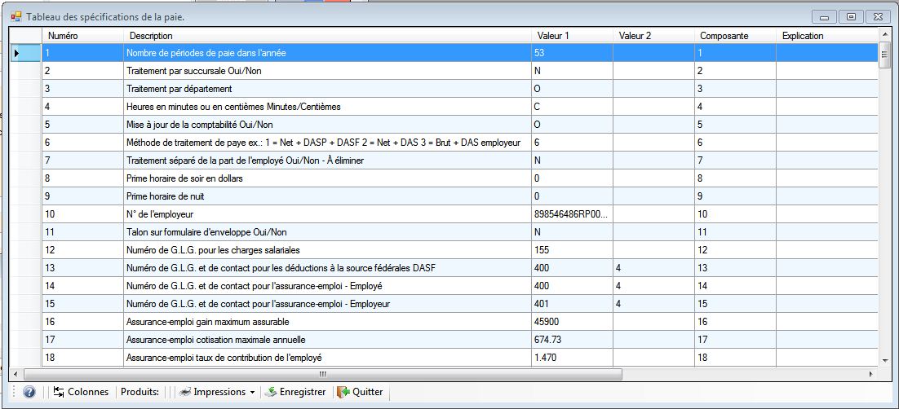Click the Valeur 1 cell showing 45900
The height and width of the screenshot is (409, 899).
click(x=571, y=322)
